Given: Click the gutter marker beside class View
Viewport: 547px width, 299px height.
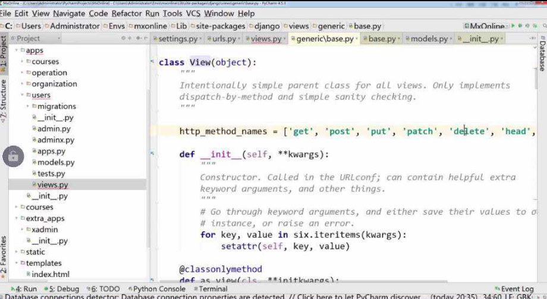Looking at the screenshot, I should tap(152, 62).
